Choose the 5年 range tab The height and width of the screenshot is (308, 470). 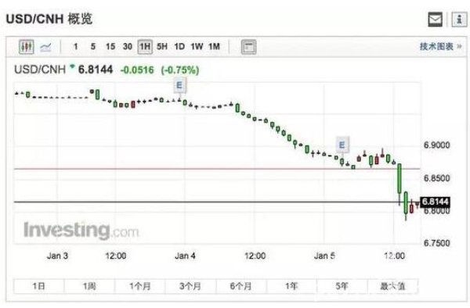click(342, 286)
